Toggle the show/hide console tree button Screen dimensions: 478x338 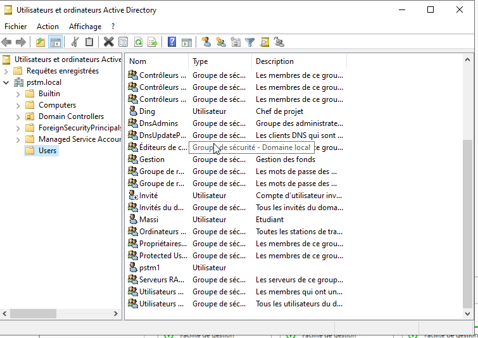click(x=56, y=42)
